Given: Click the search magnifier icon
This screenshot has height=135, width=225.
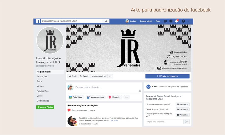Looking at the screenshot, I should click(x=106, y=21).
